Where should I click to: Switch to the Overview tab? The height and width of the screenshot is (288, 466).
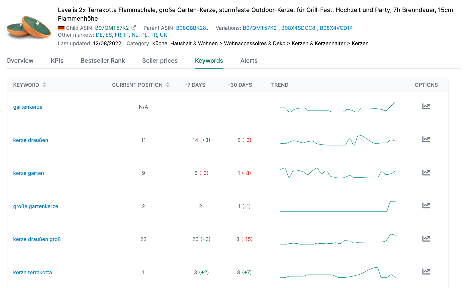20,60
